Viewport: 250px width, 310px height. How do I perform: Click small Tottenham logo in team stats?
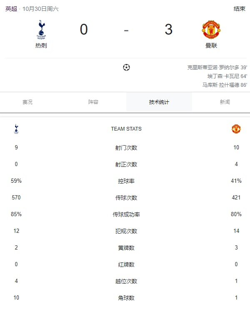click(16, 129)
